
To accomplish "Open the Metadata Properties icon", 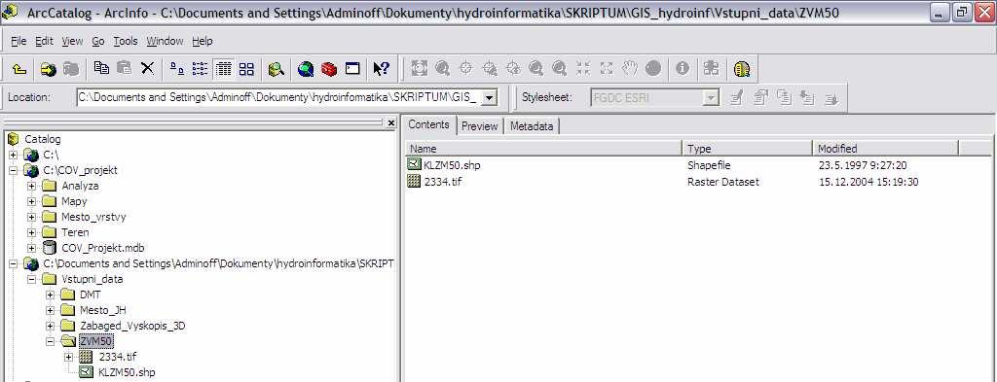I will [x=760, y=98].
